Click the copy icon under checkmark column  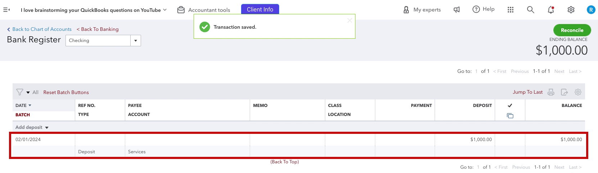(x=510, y=116)
